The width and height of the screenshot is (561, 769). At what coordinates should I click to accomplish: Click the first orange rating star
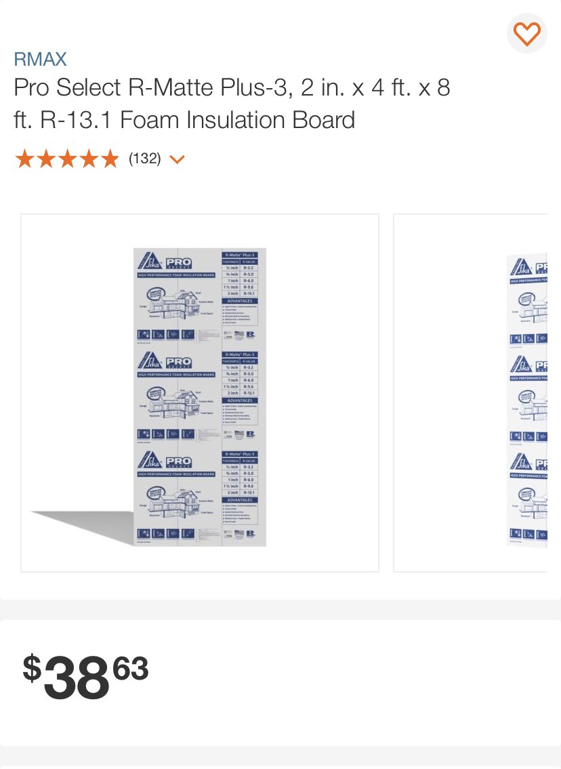click(24, 159)
